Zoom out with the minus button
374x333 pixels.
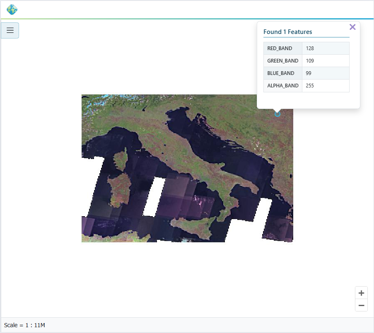(361, 306)
